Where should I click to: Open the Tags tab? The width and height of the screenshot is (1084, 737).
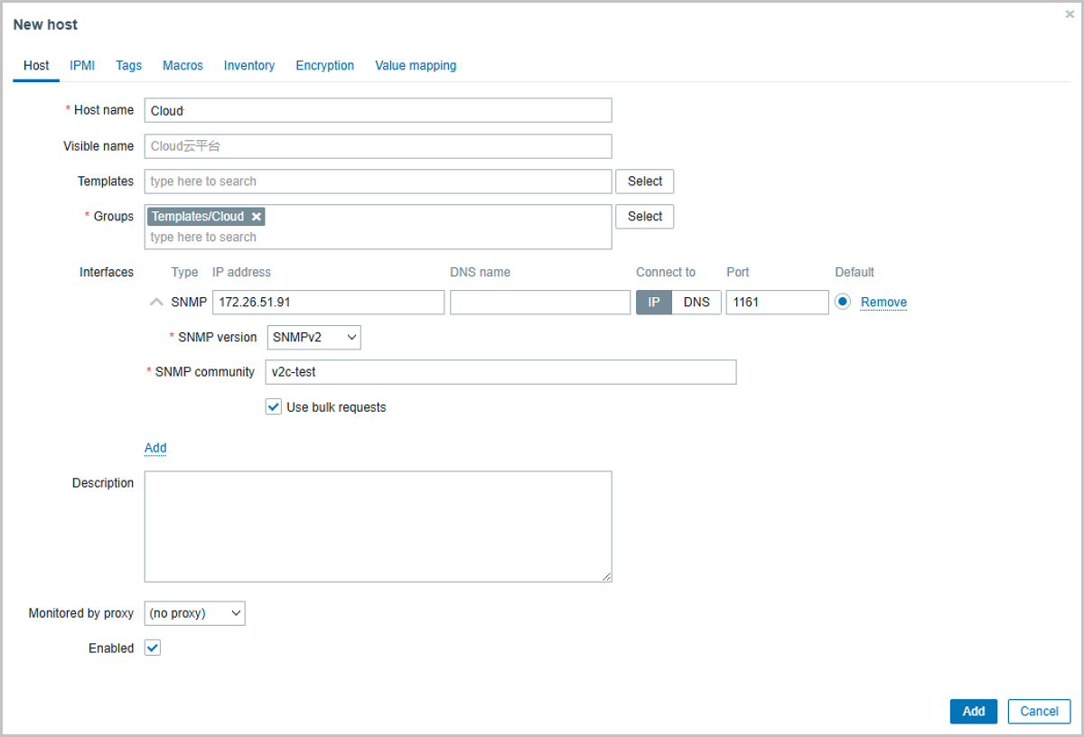point(128,65)
